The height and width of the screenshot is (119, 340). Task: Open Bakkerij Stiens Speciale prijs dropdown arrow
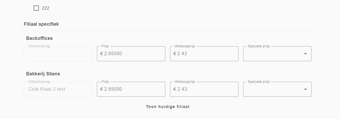pos(305,89)
